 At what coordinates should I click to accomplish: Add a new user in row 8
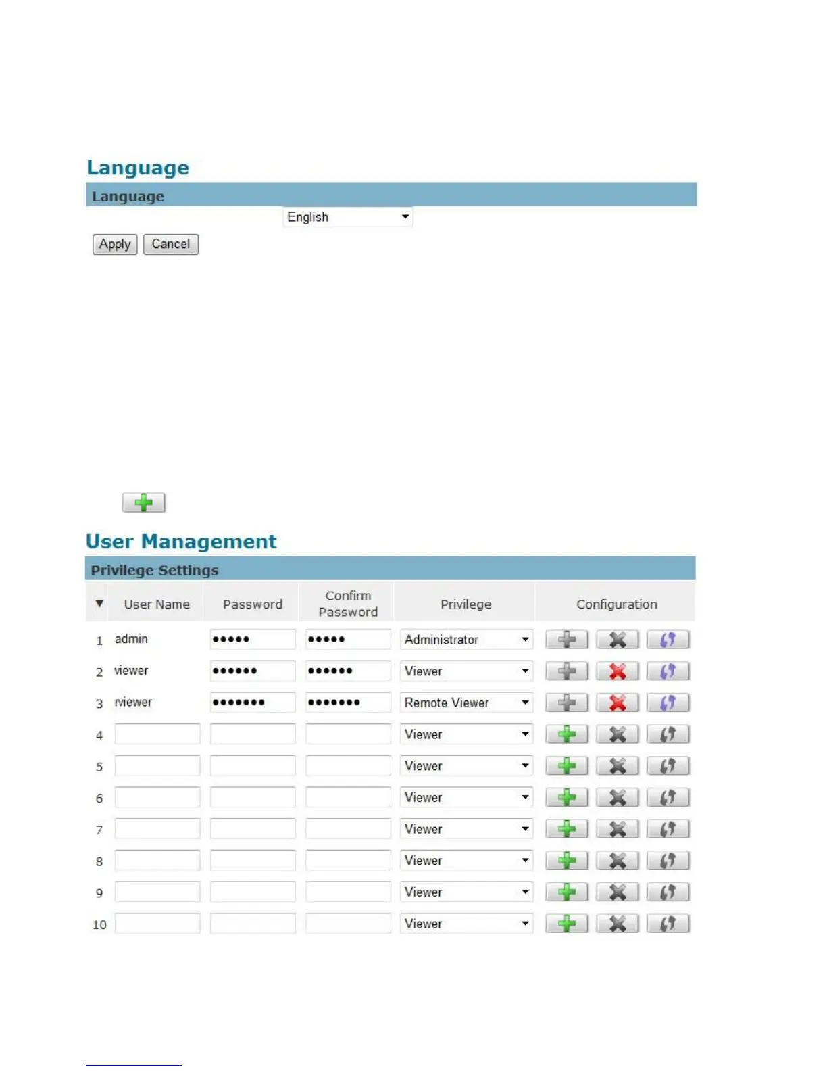[567, 861]
